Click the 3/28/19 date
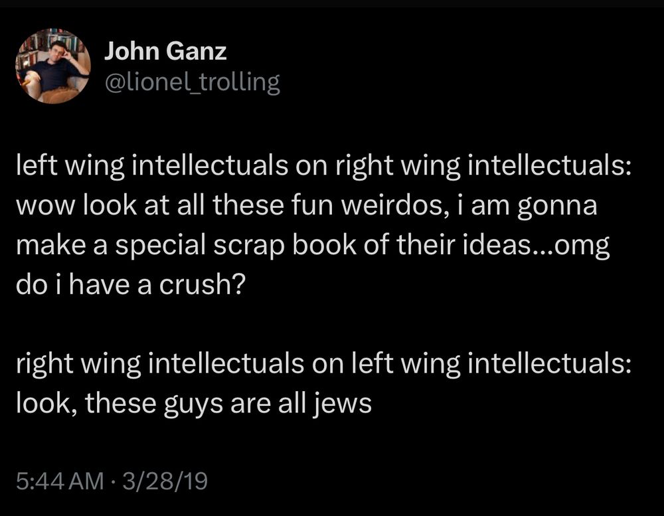This screenshot has height=516, width=664. click(x=165, y=481)
